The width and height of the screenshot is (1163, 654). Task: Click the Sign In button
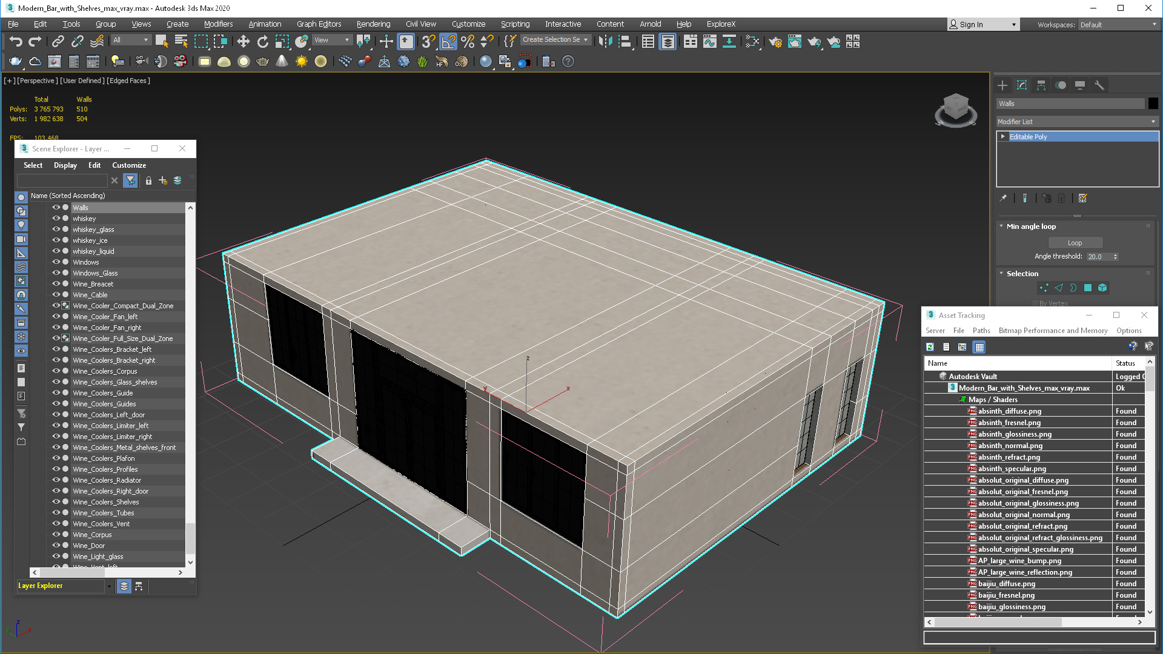[x=971, y=25]
